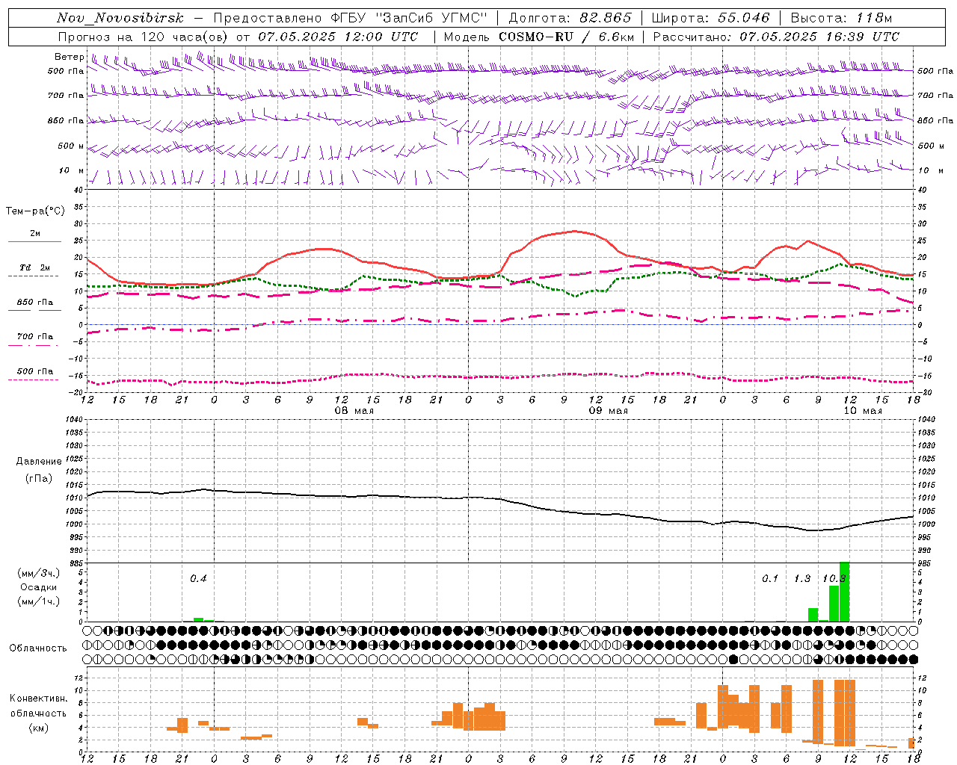Click the '2м' temperature legend label

tap(35, 234)
